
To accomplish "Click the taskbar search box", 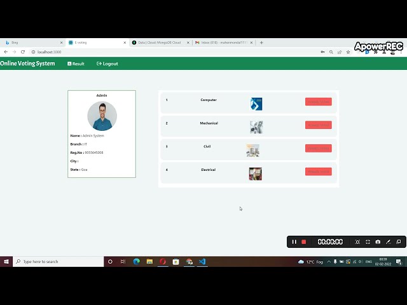I will point(58,261).
